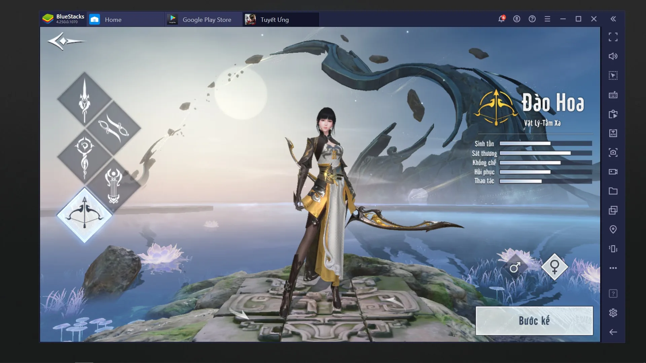
Task: Open the media folder icon
Action: pyautogui.click(x=613, y=191)
